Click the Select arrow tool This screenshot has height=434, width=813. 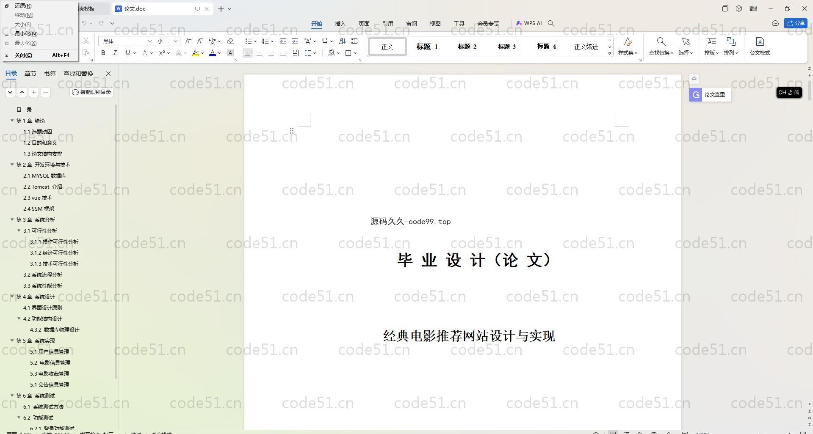click(686, 41)
